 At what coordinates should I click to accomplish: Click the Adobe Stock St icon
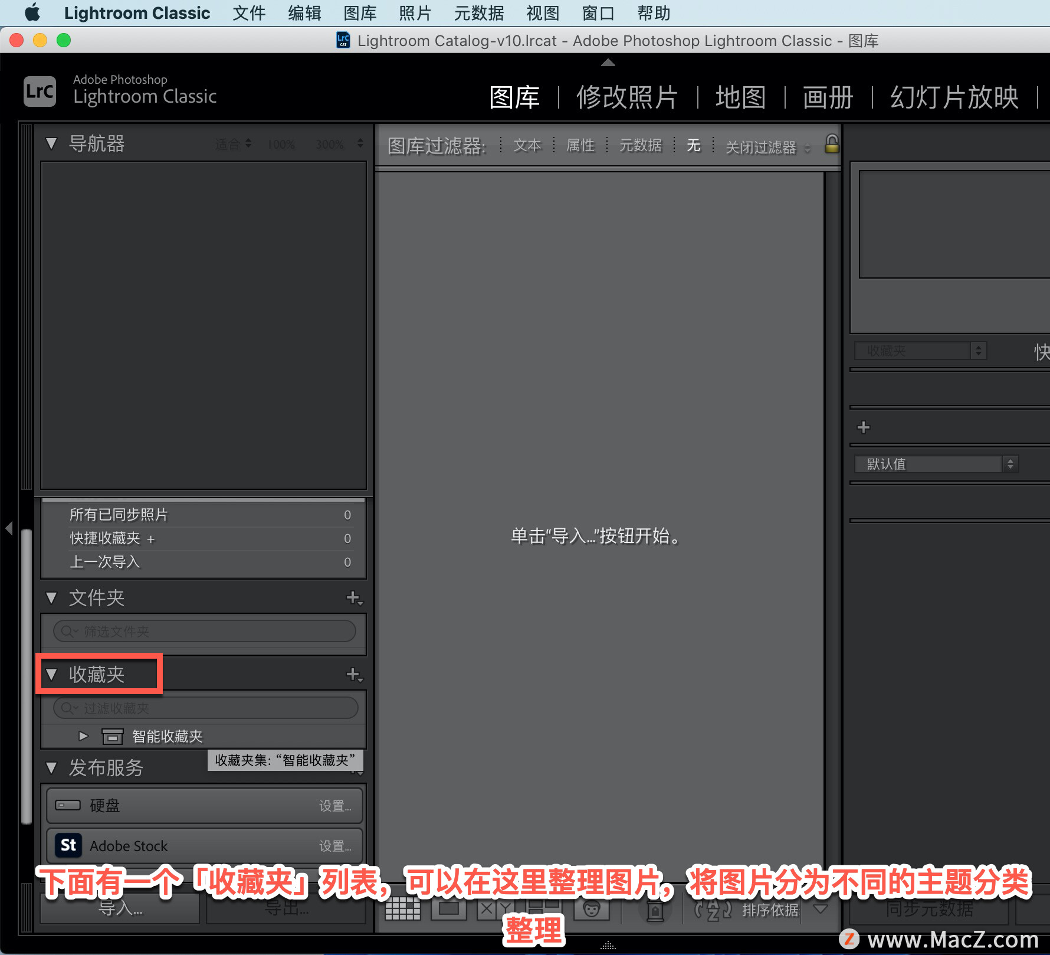[x=68, y=845]
